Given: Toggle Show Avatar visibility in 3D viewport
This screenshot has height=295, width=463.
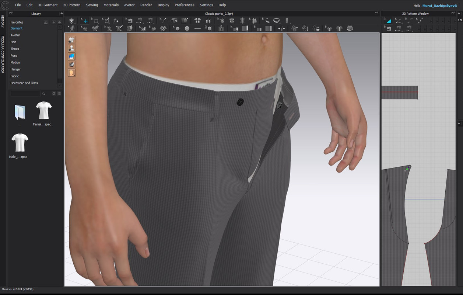Looking at the screenshot, I should click(71, 48).
